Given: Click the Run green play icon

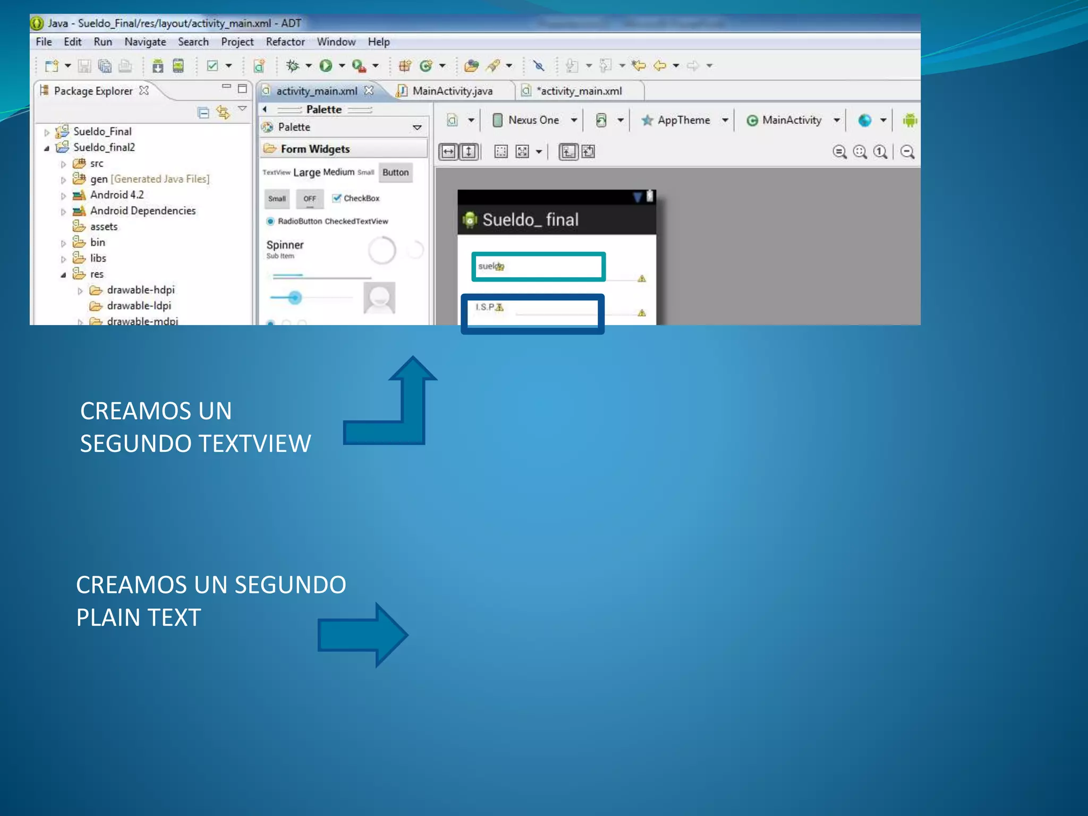Looking at the screenshot, I should [326, 65].
